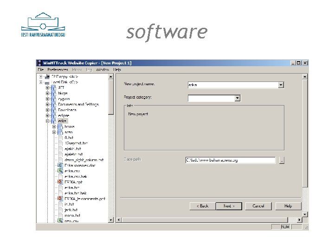Select the file erika.txt.bak
Screen dimensions: 334x250
pos(76,193)
